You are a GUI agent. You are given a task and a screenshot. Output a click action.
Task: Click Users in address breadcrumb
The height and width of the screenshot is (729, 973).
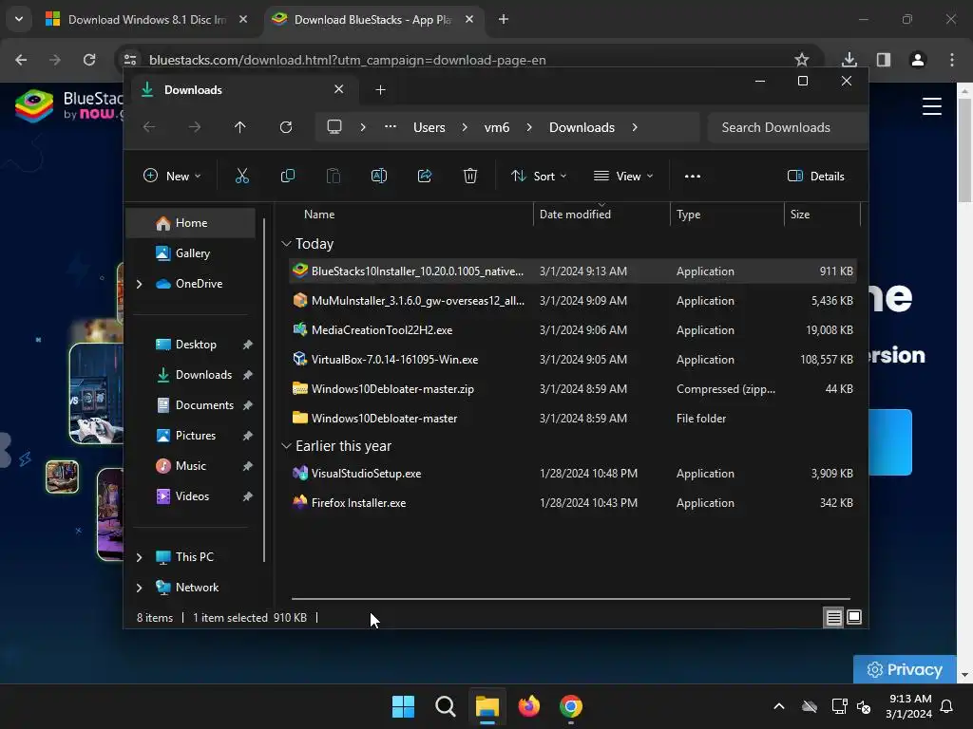[429, 127]
